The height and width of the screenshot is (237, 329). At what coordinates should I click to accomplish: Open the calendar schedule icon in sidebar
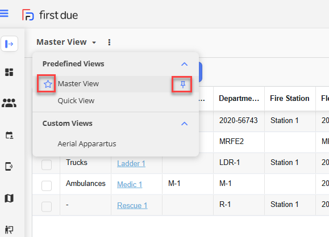pos(9,136)
